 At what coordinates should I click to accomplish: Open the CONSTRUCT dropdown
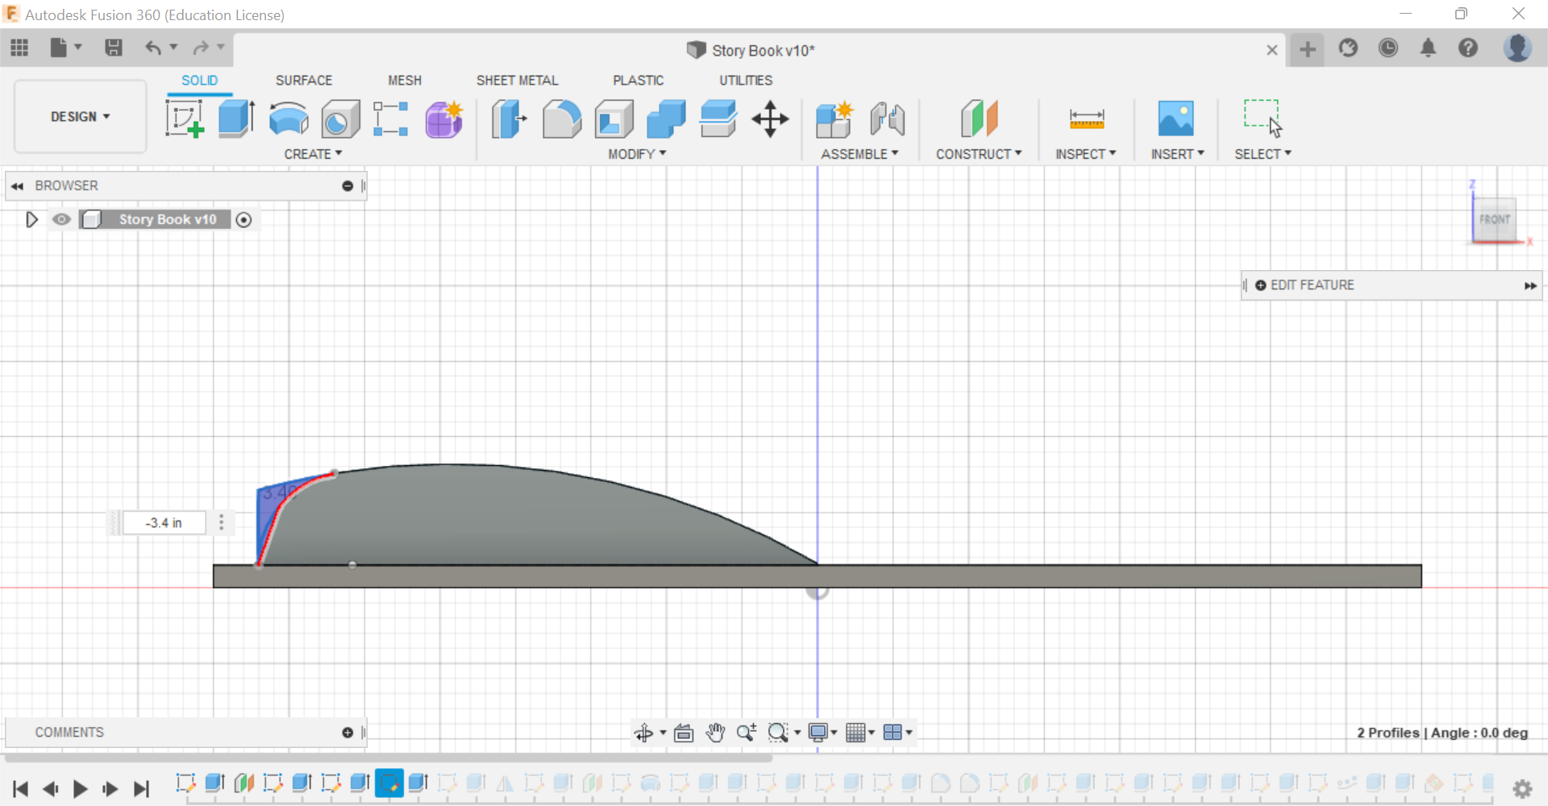point(979,154)
